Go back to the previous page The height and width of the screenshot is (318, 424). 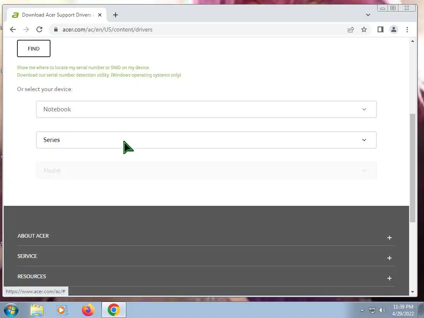13,29
